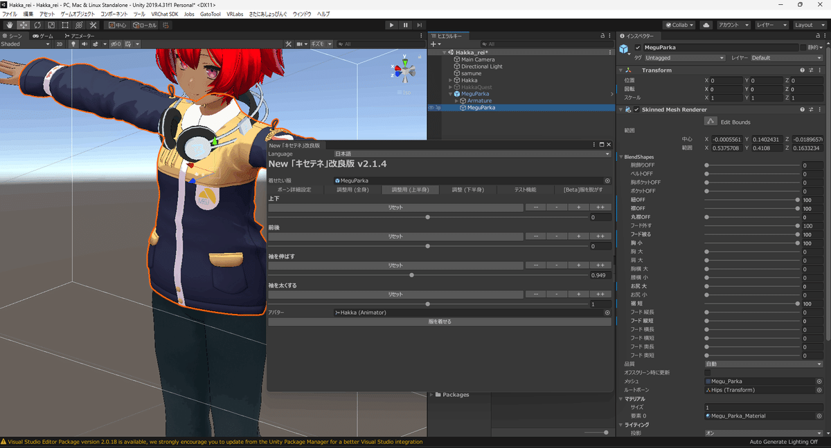Open the Collab dropdown

coord(679,25)
